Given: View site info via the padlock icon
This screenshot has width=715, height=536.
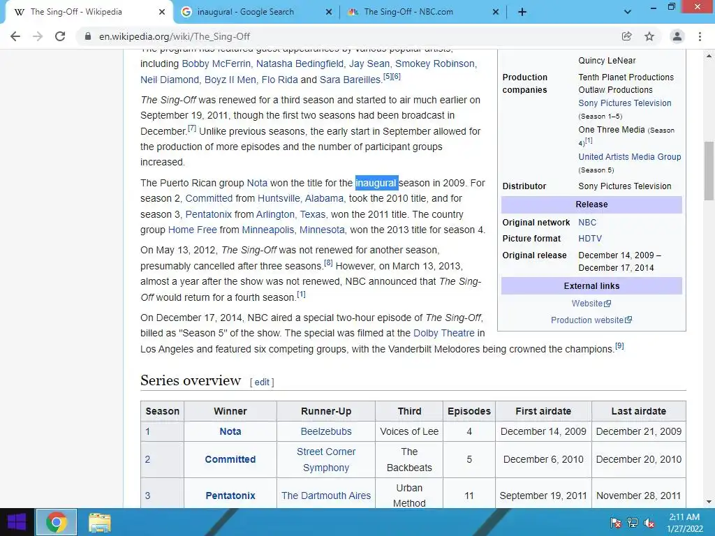Looking at the screenshot, I should (88, 36).
